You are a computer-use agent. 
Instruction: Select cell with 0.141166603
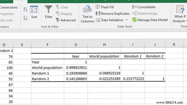tap(76, 79)
